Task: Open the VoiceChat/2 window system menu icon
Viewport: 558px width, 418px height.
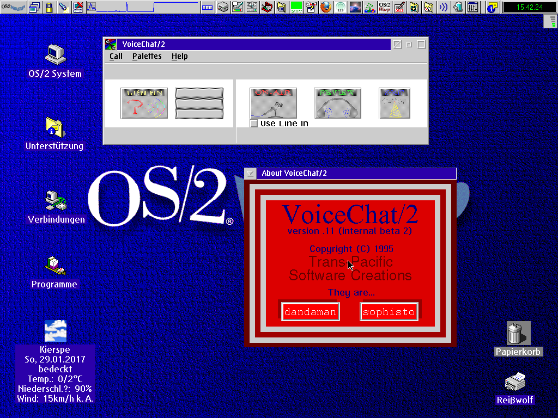Action: point(111,45)
